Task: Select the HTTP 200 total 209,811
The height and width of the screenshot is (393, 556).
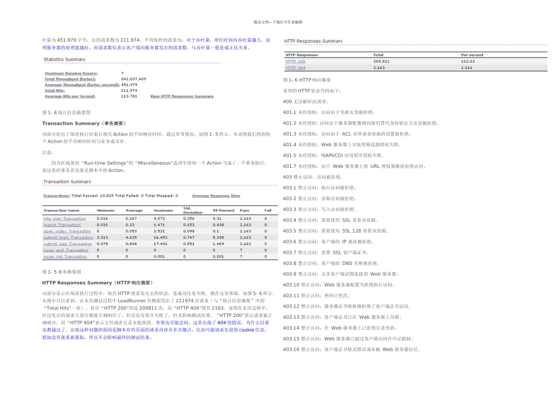Action: point(382,61)
